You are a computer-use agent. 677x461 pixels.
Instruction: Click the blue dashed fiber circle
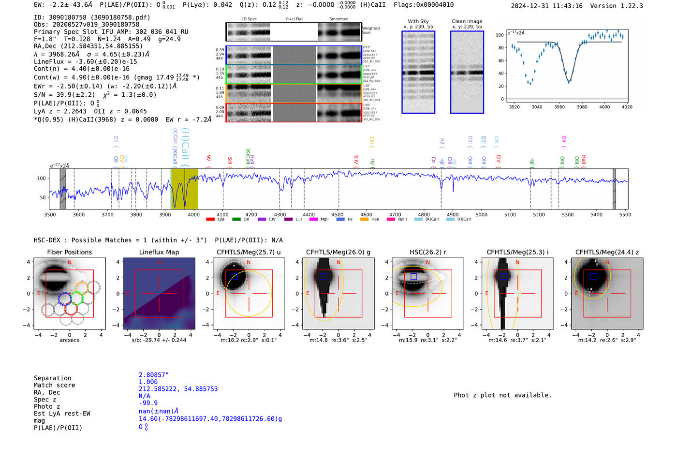[x=65, y=299]
